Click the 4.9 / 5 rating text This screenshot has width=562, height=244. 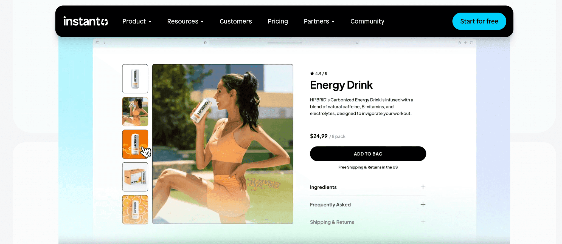coord(321,74)
